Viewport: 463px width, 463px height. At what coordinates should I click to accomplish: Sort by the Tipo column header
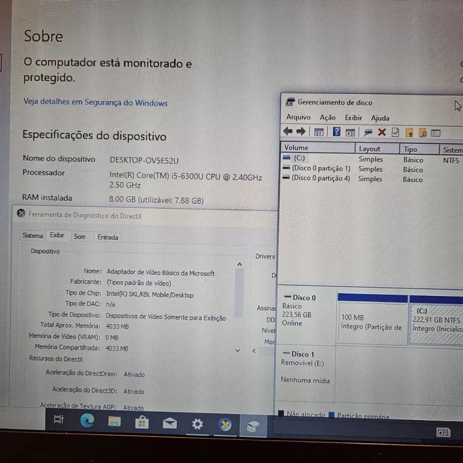point(419,150)
